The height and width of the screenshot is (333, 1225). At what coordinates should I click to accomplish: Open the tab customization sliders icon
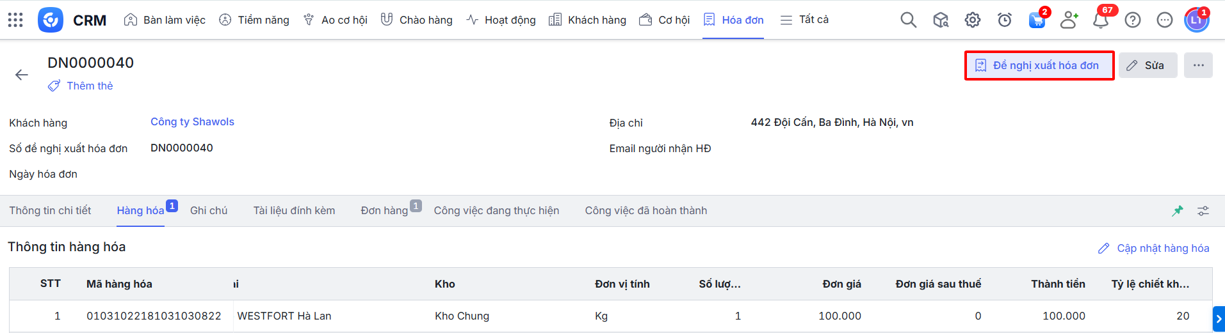pos(1203,211)
